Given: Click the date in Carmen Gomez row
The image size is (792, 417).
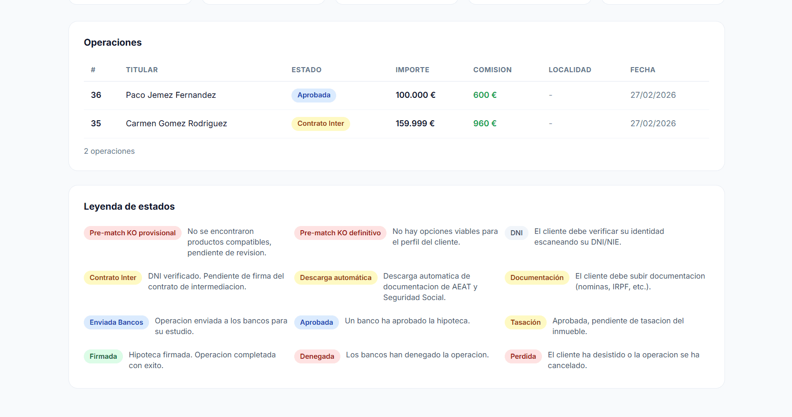Looking at the screenshot, I should pyautogui.click(x=653, y=123).
